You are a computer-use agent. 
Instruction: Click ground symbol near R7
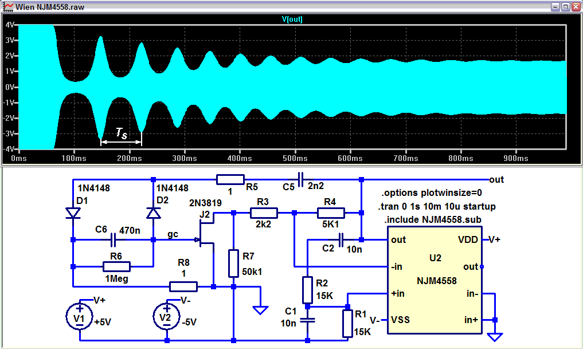point(260,310)
